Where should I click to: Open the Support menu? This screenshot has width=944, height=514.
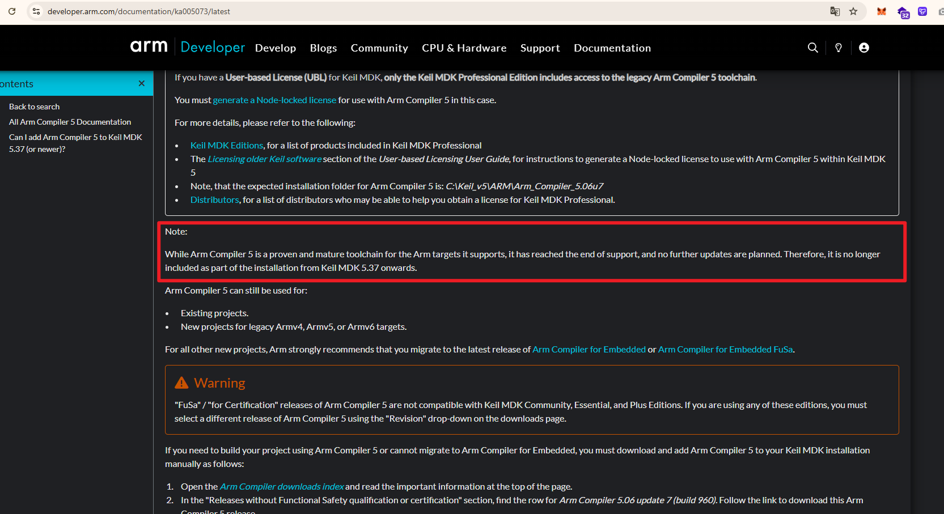pos(540,48)
